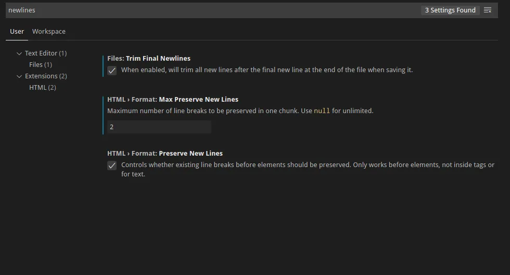
Task: Click the Trim Final Newlines description text
Action: [266, 70]
